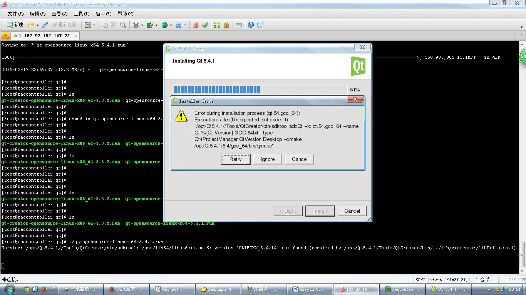
Task: Click Cancel in the Installer Error dialog
Action: tap(300, 159)
